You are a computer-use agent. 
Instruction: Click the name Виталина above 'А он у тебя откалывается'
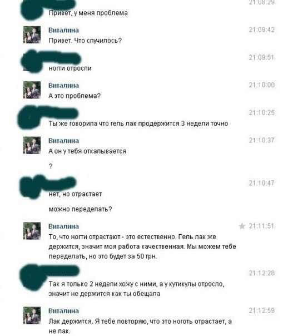coord(63,141)
